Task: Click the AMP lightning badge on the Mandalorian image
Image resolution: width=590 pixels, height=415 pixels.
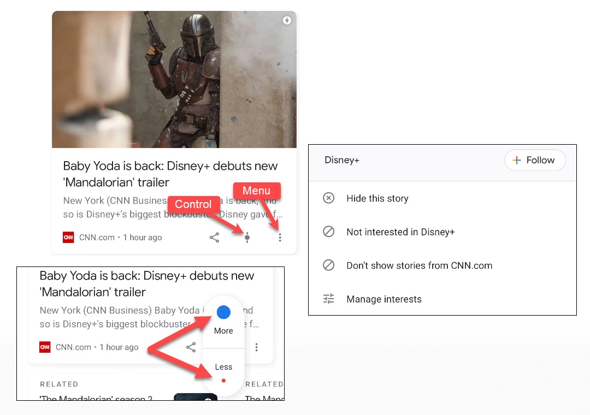Action: pyautogui.click(x=287, y=20)
